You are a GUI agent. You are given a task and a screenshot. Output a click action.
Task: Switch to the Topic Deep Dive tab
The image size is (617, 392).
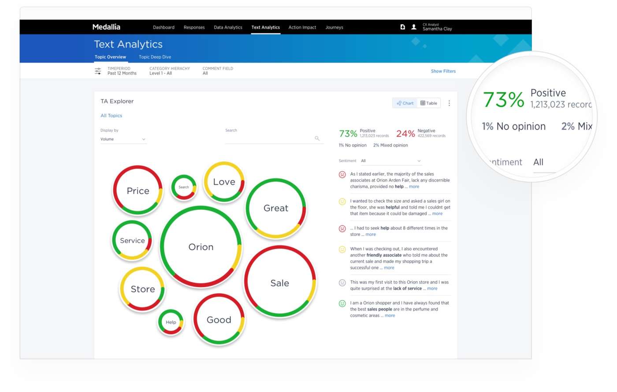[155, 57]
